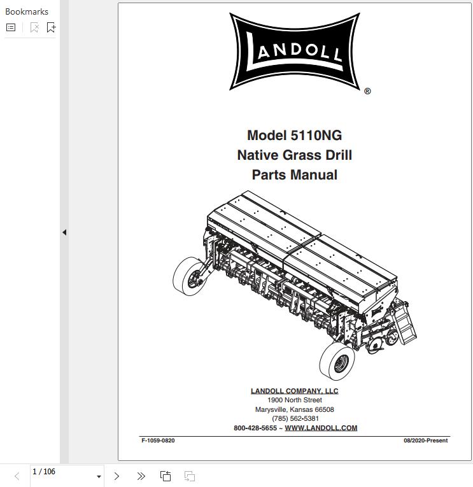
Task: Click the '1900 North Street' address line
Action: point(294,400)
